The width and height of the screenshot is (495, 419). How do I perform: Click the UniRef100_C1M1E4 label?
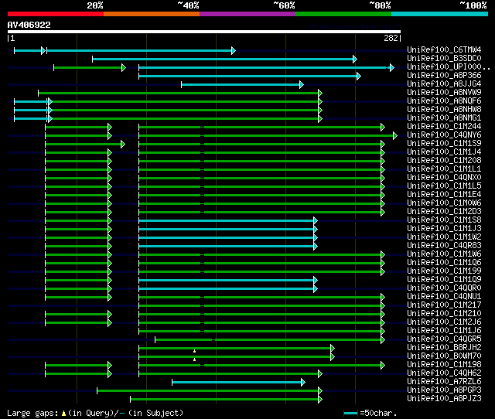pos(444,195)
